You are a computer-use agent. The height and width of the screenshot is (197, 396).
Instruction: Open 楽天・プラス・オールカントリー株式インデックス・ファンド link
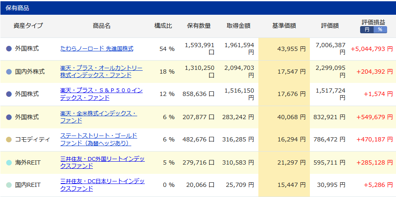pyautogui.click(x=101, y=72)
